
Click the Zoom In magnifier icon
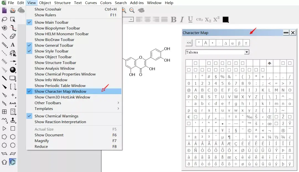click(x=123, y=10)
